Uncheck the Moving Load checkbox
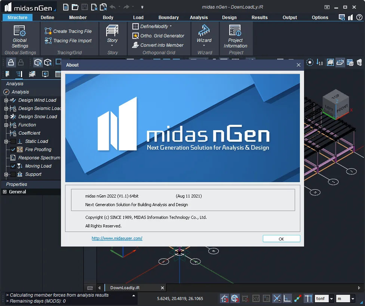 pos(13,166)
